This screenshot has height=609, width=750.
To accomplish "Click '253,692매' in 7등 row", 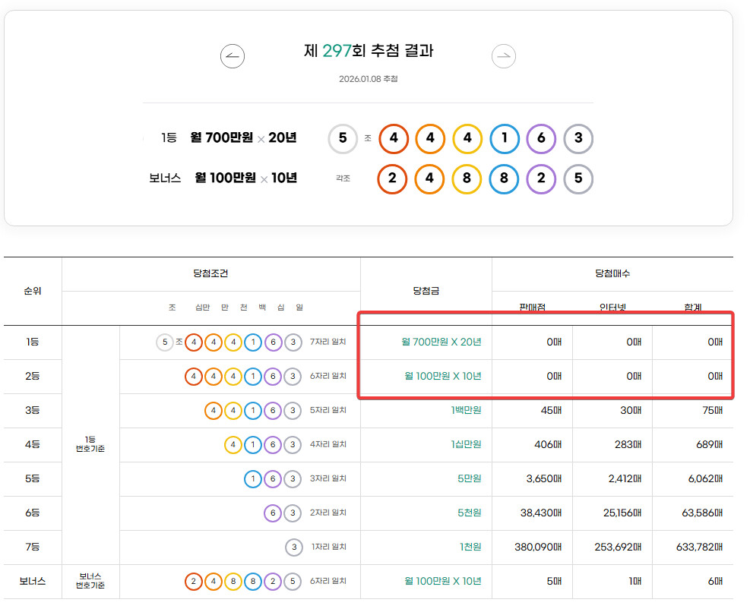I will tap(618, 547).
